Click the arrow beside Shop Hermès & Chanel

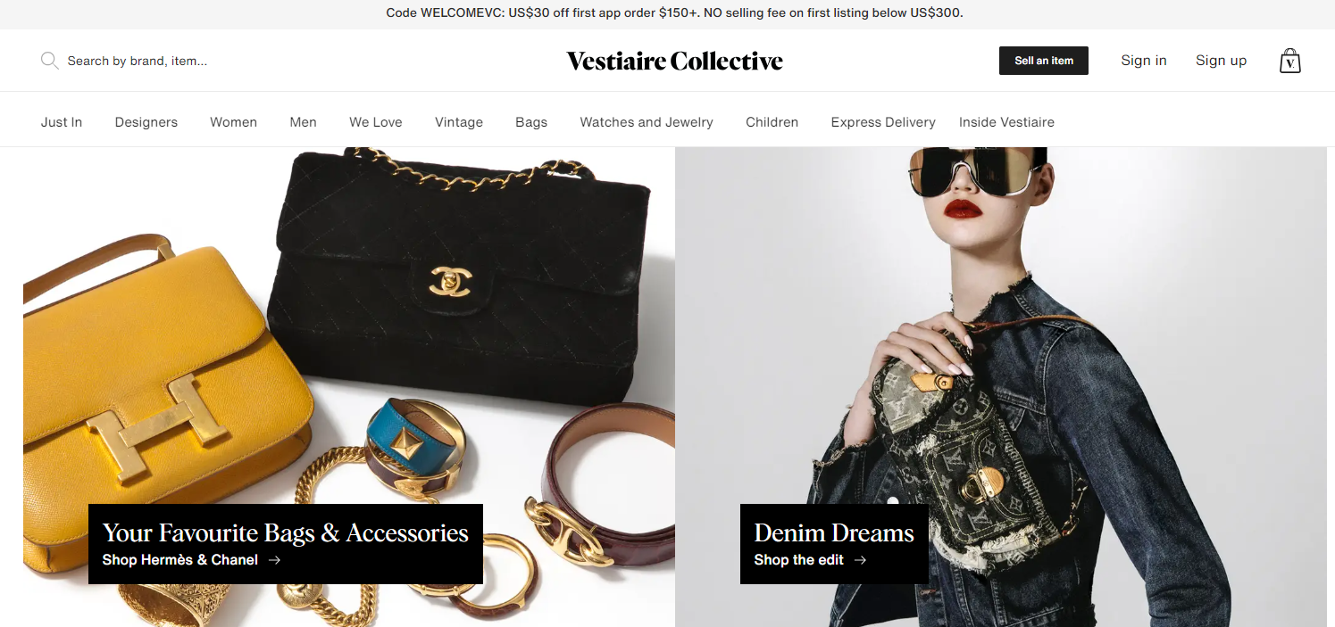tap(274, 560)
